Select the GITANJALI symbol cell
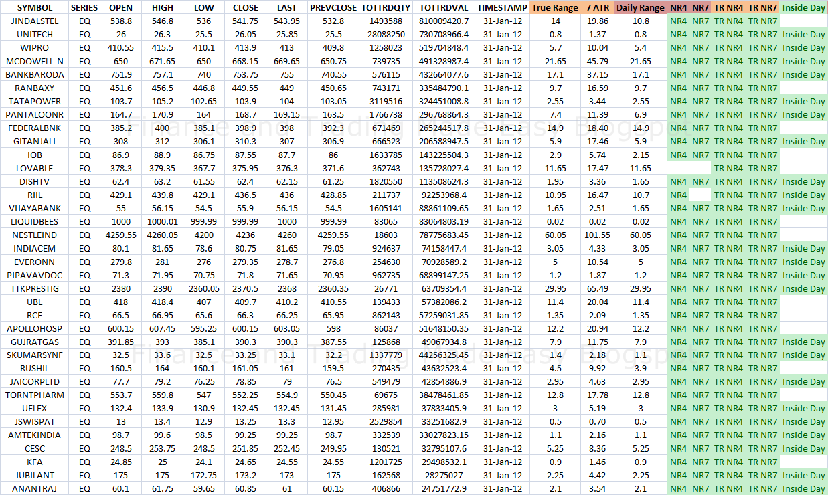 tap(35, 142)
